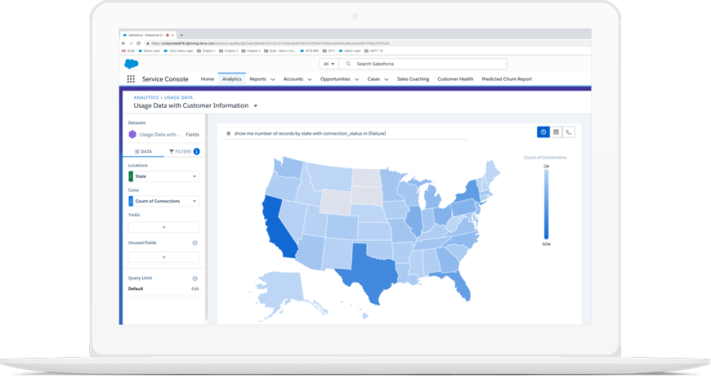Viewport: 711px width, 379px height.
Task: Switch to chart mode view icon
Action: point(543,132)
